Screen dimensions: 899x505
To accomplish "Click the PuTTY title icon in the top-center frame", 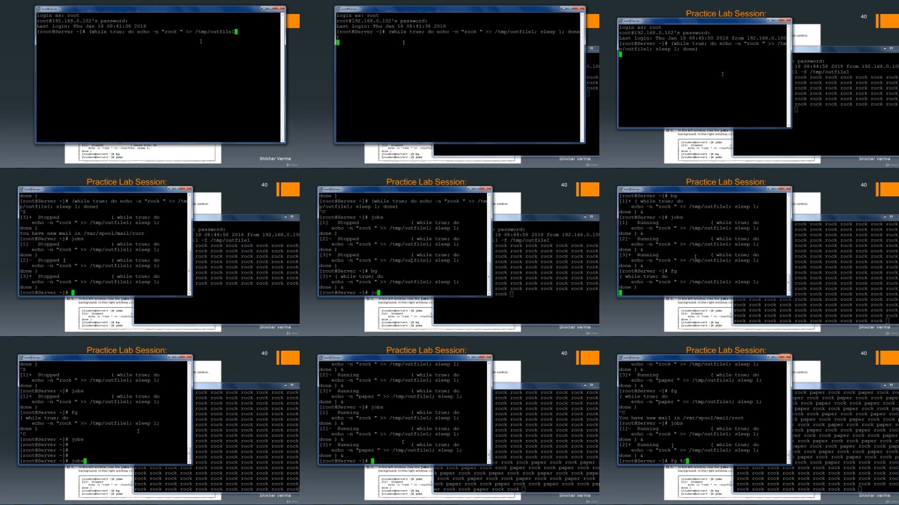I will click(338, 9).
